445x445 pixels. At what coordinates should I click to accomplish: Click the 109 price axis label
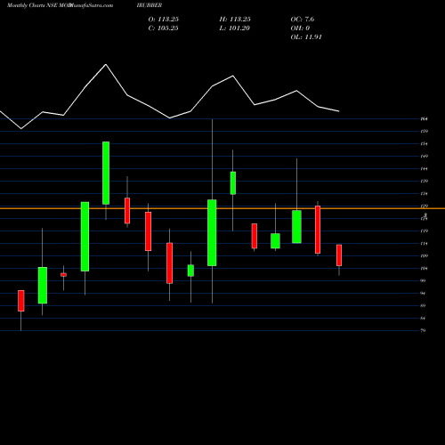pyautogui.click(x=425, y=256)
